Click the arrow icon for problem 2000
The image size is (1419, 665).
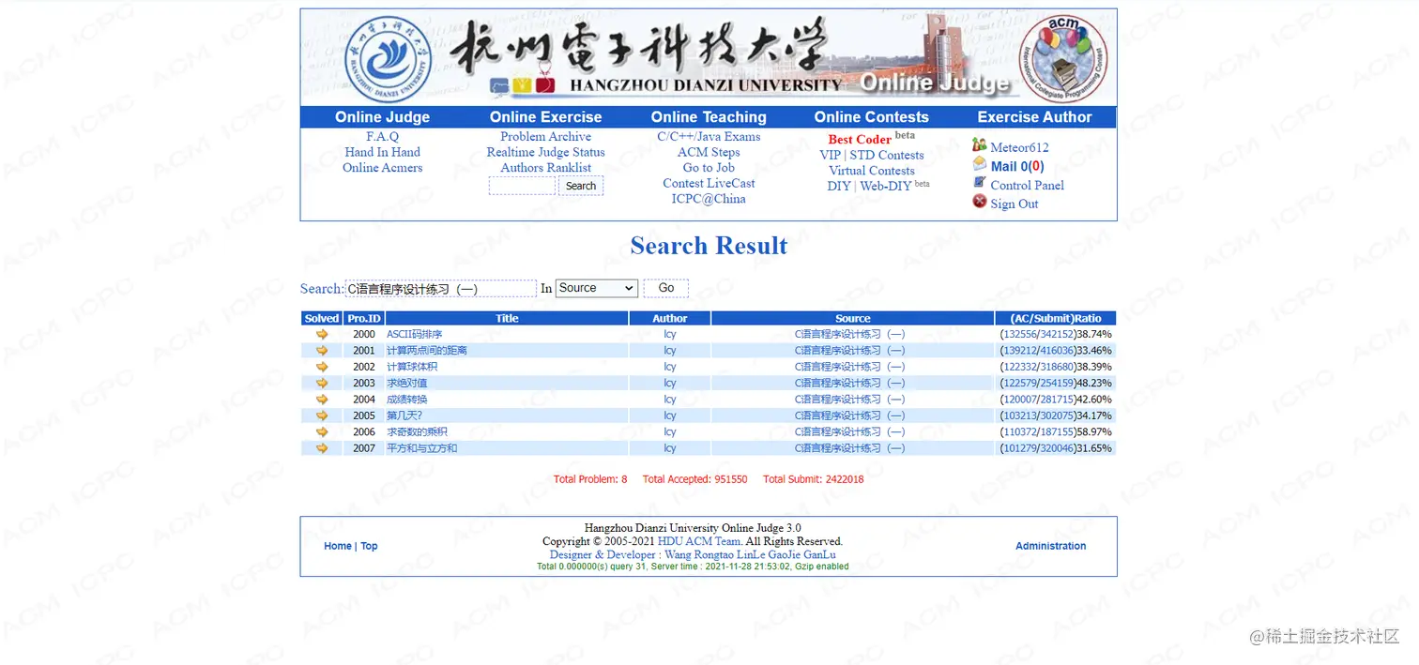pyautogui.click(x=322, y=334)
